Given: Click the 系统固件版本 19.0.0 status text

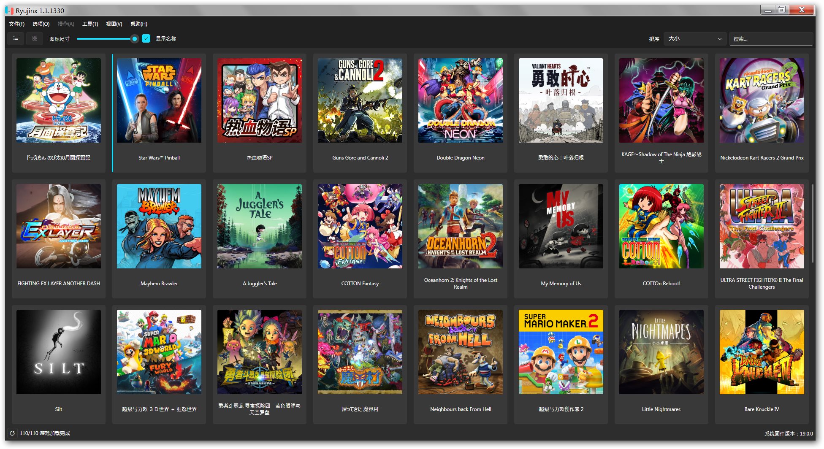Looking at the screenshot, I should click(x=789, y=433).
